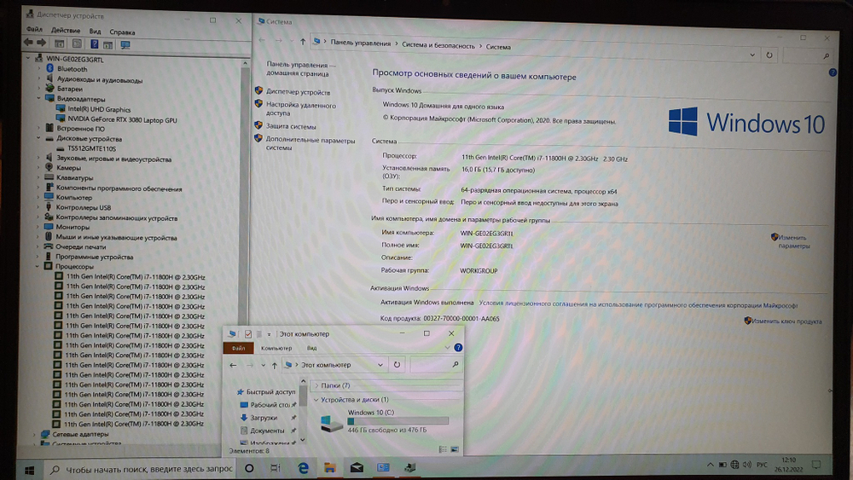The width and height of the screenshot is (853, 480).
Task: Collapse the WIN-GE02EG3GRTL root node
Action: coord(28,58)
